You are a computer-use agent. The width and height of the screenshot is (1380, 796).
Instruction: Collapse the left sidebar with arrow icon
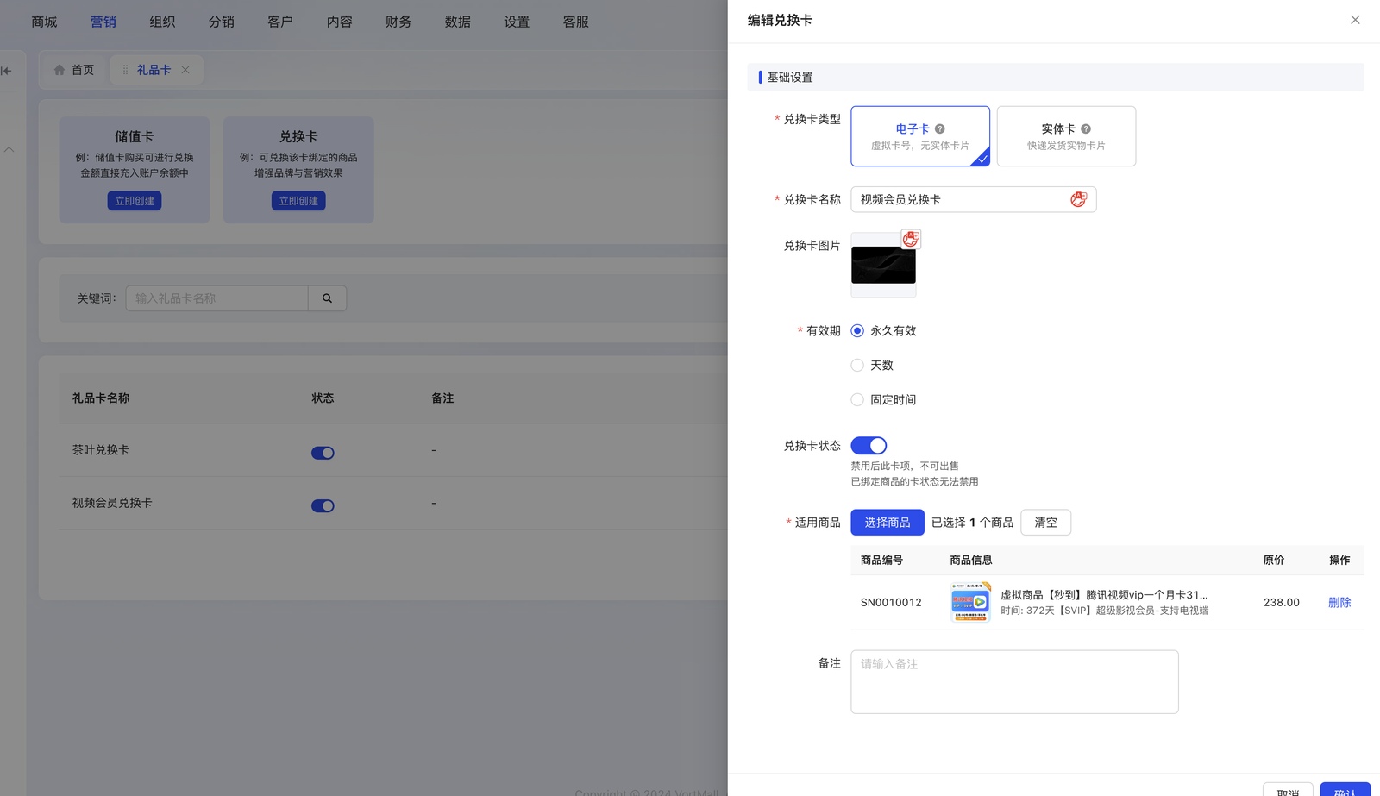click(x=7, y=71)
